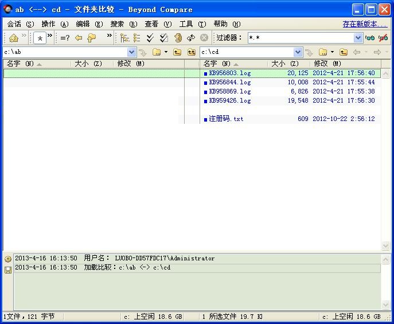Open the 帮助 (H) menu
The image size is (394, 324).
click(227, 24)
